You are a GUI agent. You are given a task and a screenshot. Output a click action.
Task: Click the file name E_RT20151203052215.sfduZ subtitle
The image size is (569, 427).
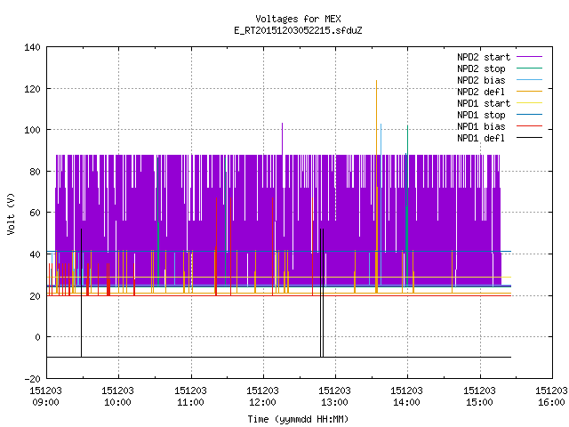[x=298, y=30]
